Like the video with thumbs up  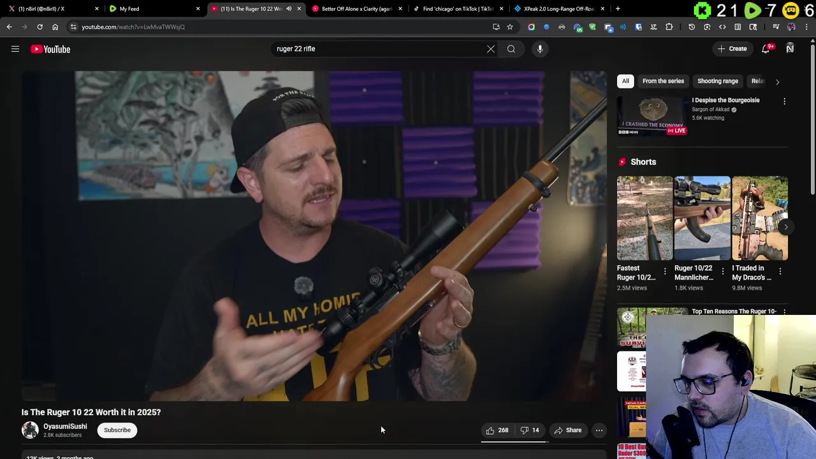497,430
